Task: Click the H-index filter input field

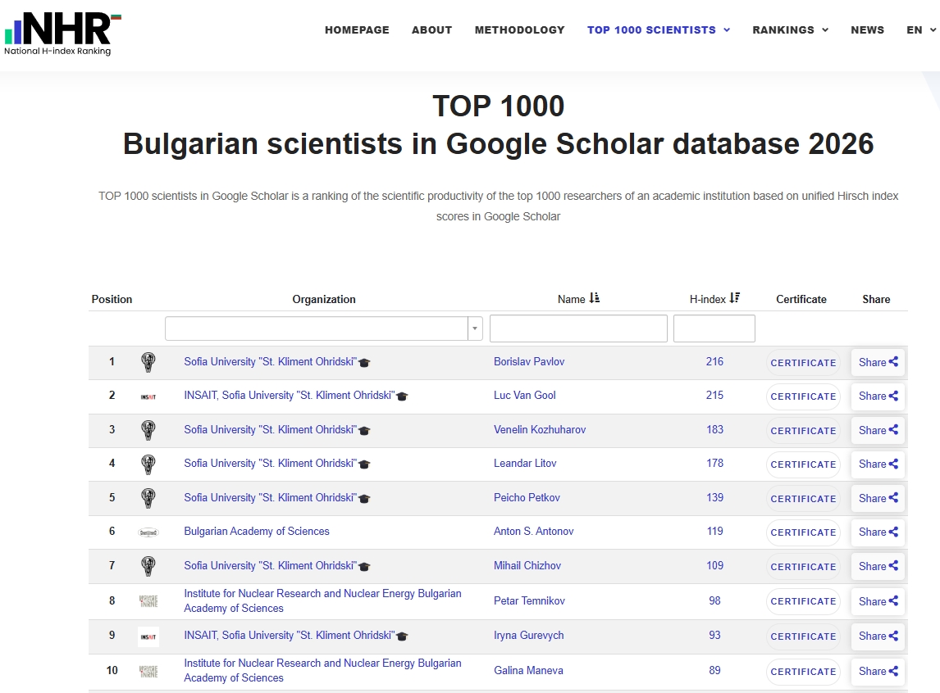Action: pyautogui.click(x=714, y=328)
